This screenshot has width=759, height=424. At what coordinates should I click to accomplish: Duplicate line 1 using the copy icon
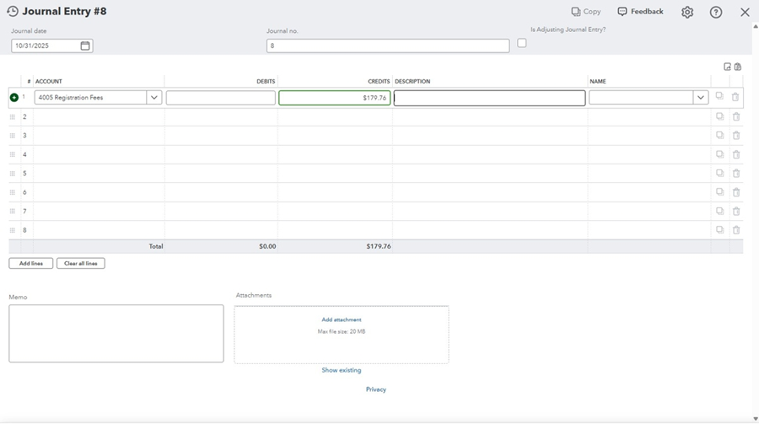(719, 97)
